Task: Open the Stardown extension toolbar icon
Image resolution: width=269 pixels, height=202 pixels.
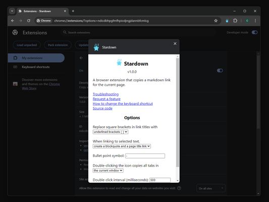Action: (x=227, y=21)
